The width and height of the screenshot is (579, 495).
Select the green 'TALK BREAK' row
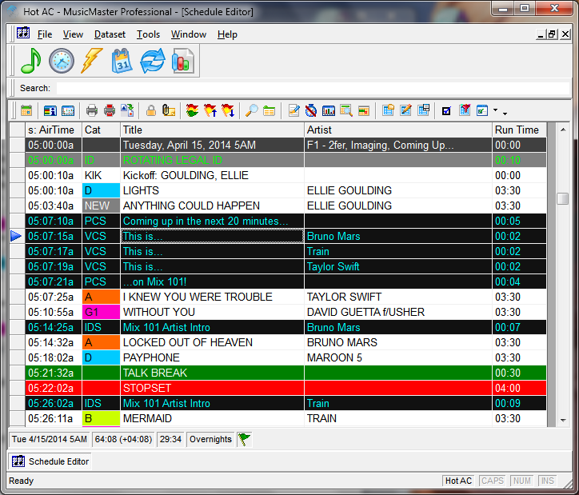(286, 373)
